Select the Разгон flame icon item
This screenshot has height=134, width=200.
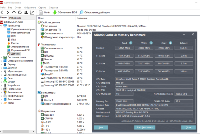click(9, 43)
